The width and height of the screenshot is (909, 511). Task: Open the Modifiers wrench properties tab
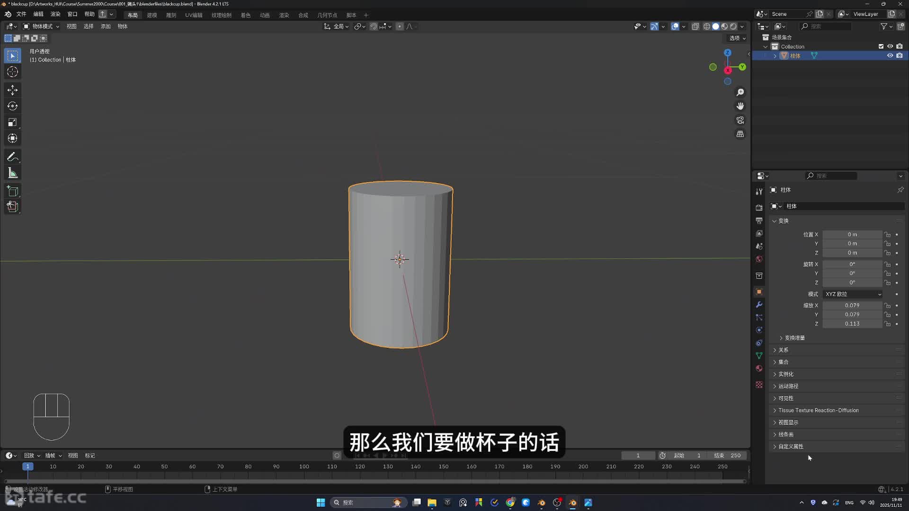(x=759, y=305)
